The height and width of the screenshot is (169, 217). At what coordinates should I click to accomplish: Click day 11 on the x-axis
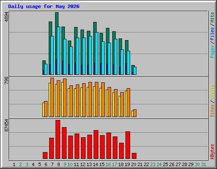click(x=76, y=164)
